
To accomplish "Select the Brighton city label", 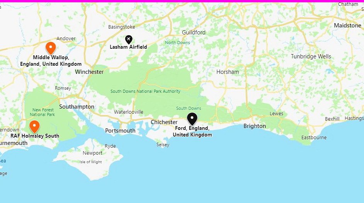I will click(x=254, y=126).
